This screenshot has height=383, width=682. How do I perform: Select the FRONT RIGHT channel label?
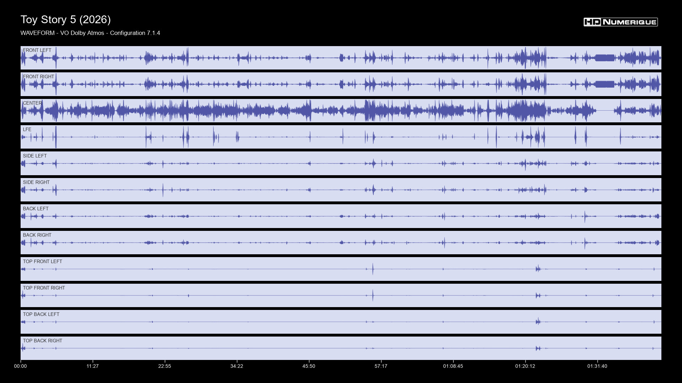click(x=38, y=77)
